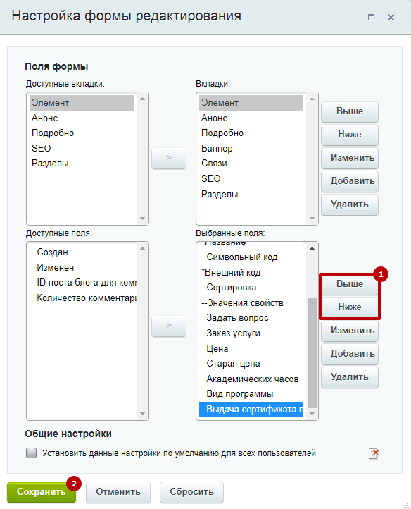Click the move tab right arrow button
Screen dimensions: 411x509
(x=168, y=158)
